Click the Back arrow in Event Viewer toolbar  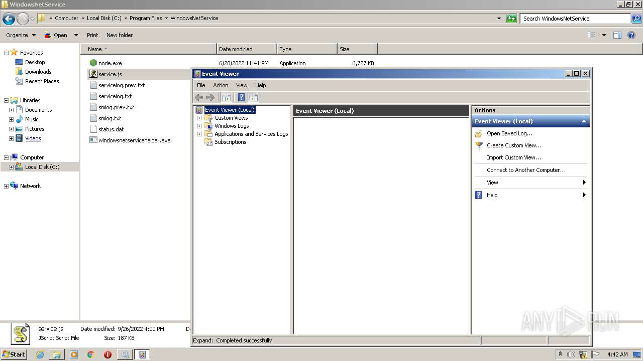(199, 98)
